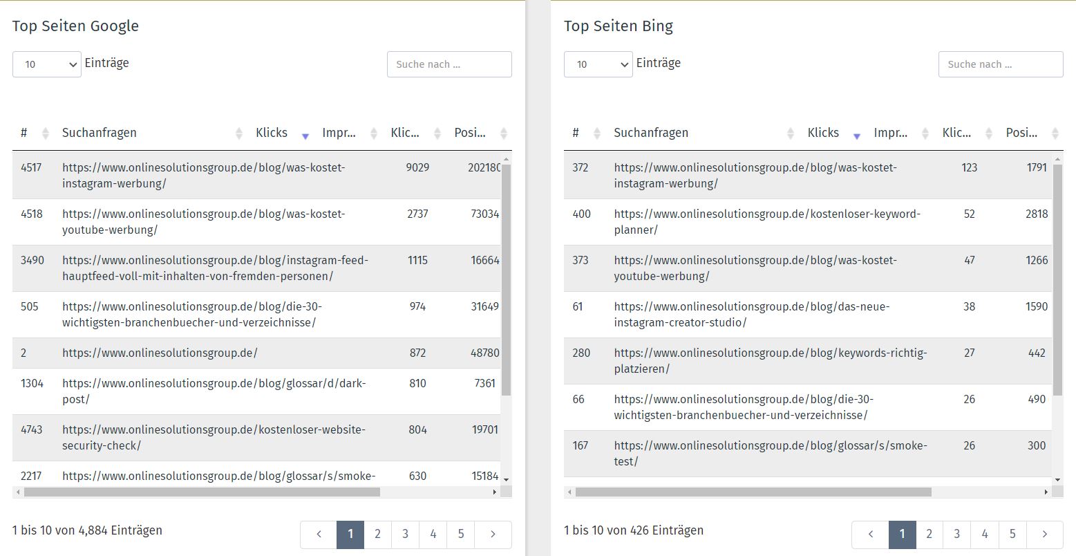Sort Bing table by Klicks column
1076x556 pixels.
[832, 133]
